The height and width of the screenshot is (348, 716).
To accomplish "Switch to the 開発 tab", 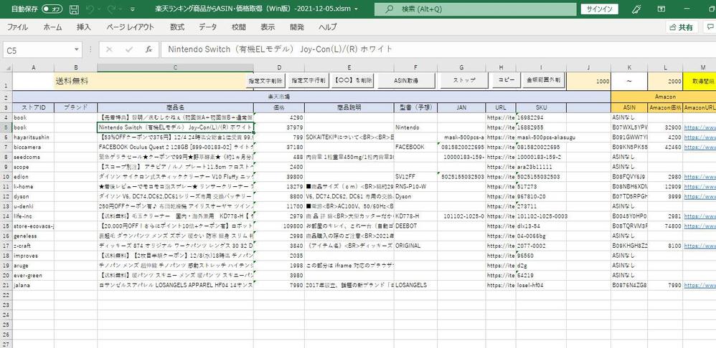I will pyautogui.click(x=297, y=27).
